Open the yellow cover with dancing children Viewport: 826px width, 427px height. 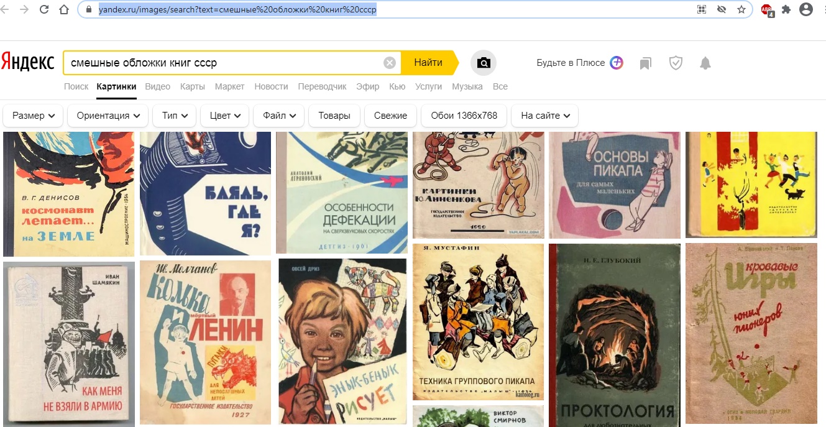coord(751,185)
